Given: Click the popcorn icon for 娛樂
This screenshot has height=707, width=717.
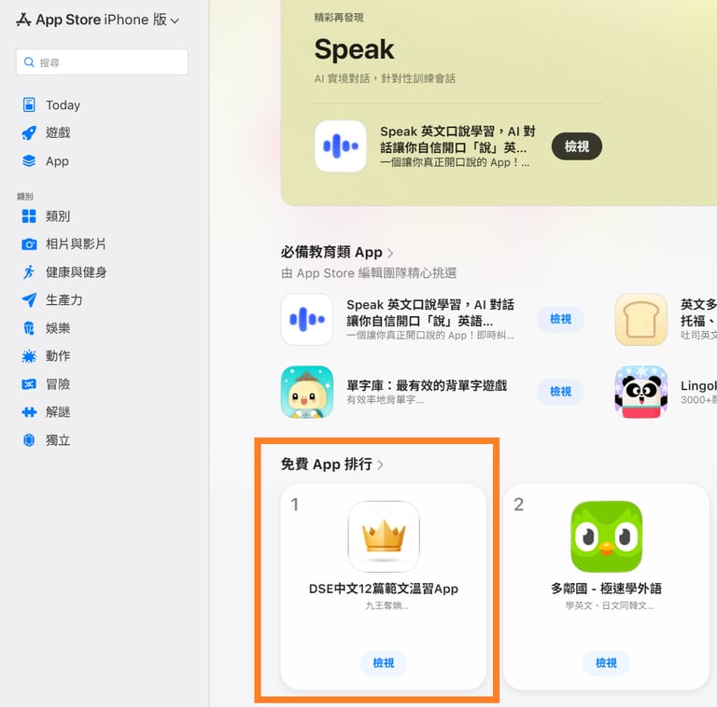Looking at the screenshot, I should [x=29, y=328].
